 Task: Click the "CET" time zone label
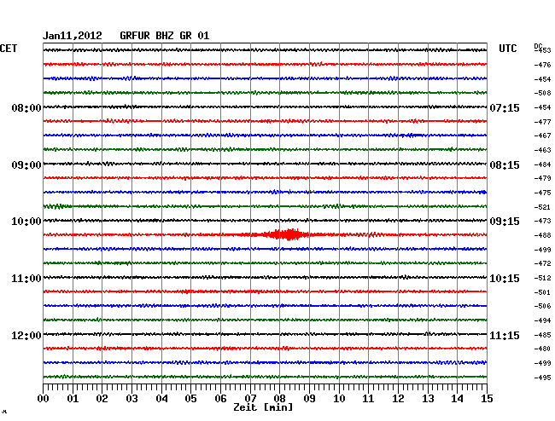9,49
